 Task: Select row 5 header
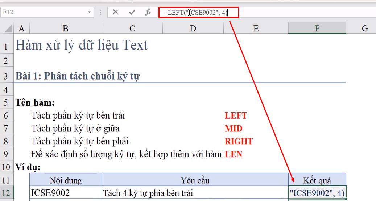click(x=6, y=103)
